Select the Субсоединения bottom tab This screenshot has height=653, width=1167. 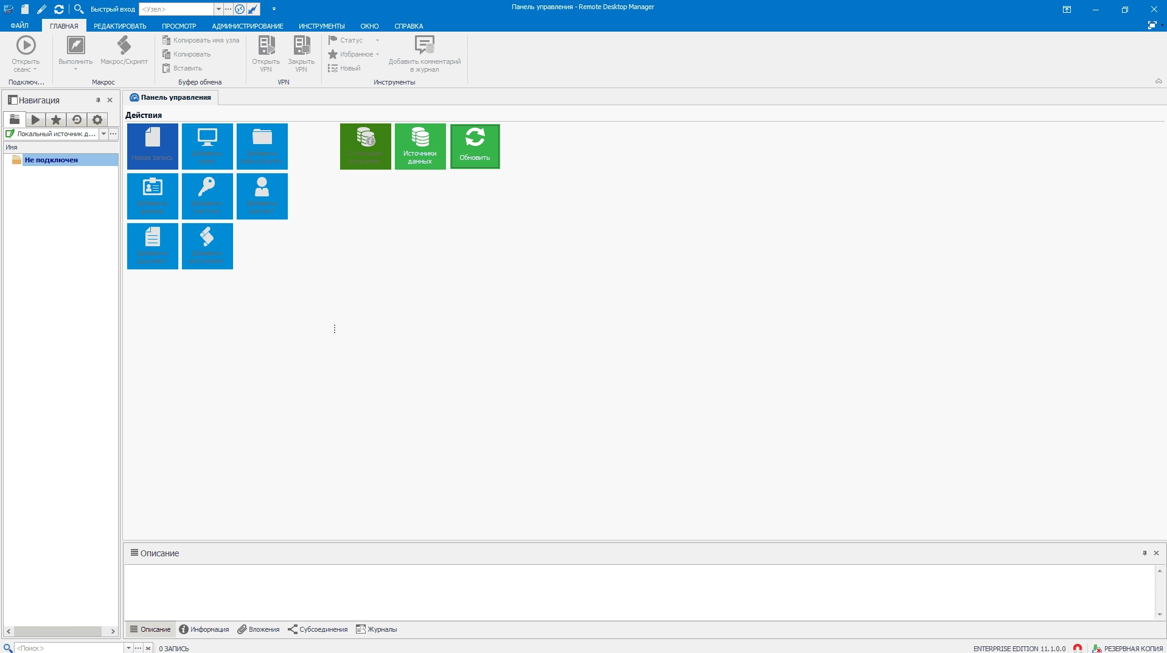click(x=318, y=629)
